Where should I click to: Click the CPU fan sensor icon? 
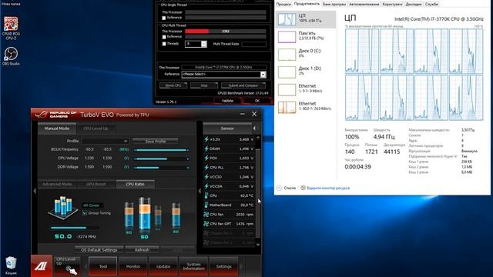[x=206, y=215]
